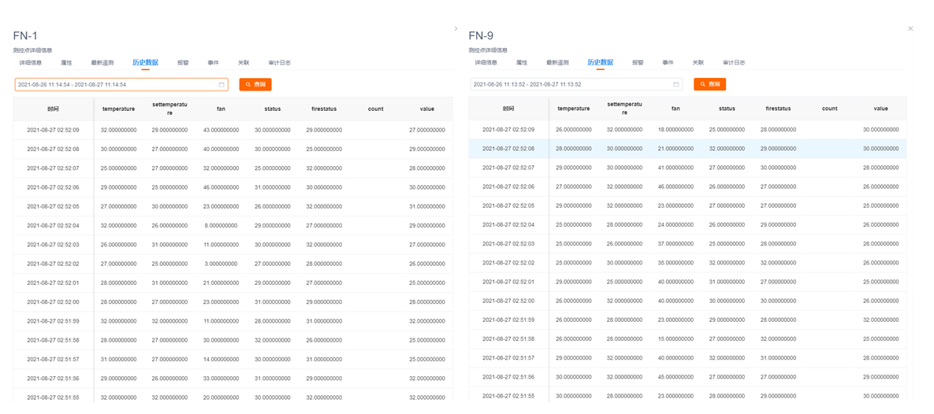The width and height of the screenshot is (934, 414).
Task: Select FN-1 timestamp 2021-08-27 02:52:00
Action: tap(54, 302)
